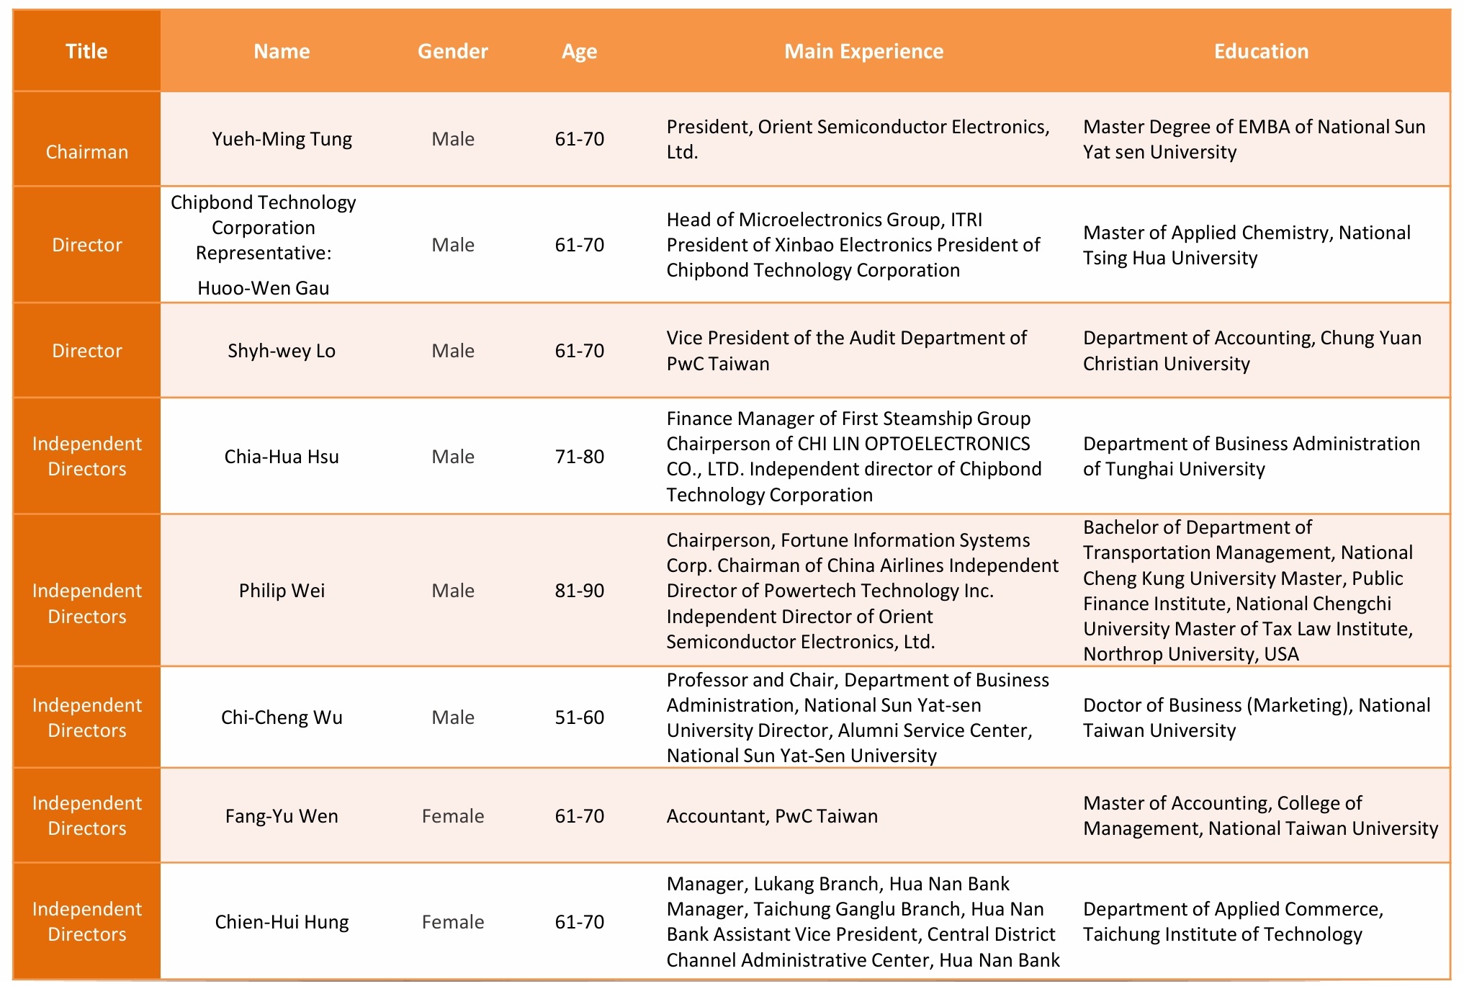
Task: Click the "51-60" age cell
Action: pos(580,717)
